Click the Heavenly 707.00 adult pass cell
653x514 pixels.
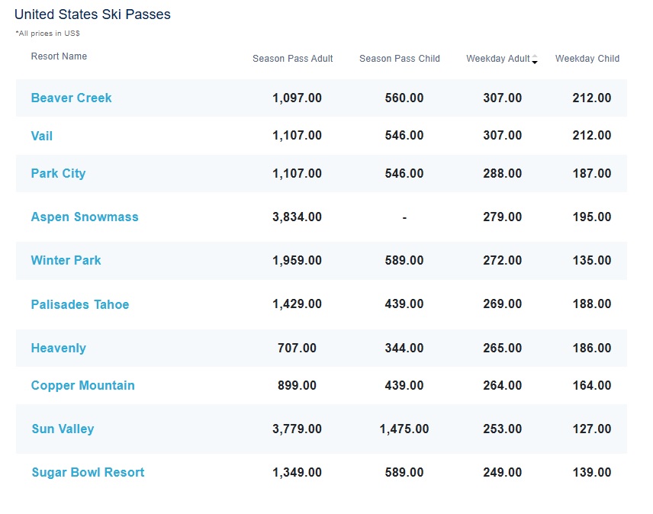(297, 348)
